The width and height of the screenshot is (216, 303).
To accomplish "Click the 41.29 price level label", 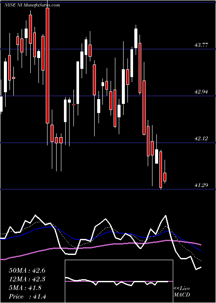I will tap(201, 185).
